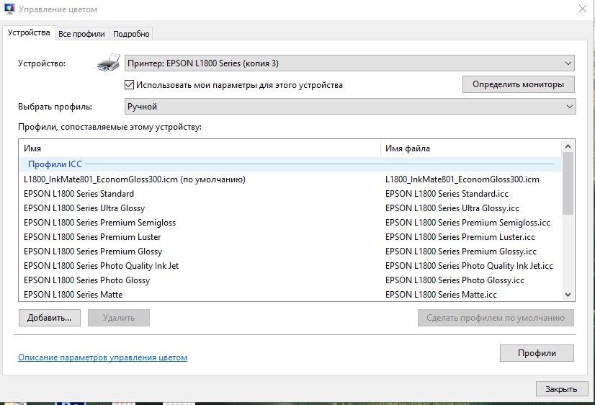Click file name EPSON L1800 Series Photo Glossy.icc
This screenshot has width=595, height=405.
(x=455, y=280)
